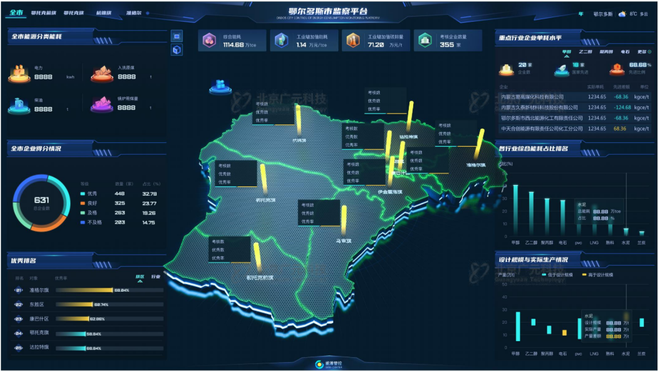Select the 全市 tab
The image size is (659, 372).
pyautogui.click(x=16, y=12)
